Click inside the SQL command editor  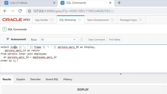pyautogui.click(x=83, y=59)
